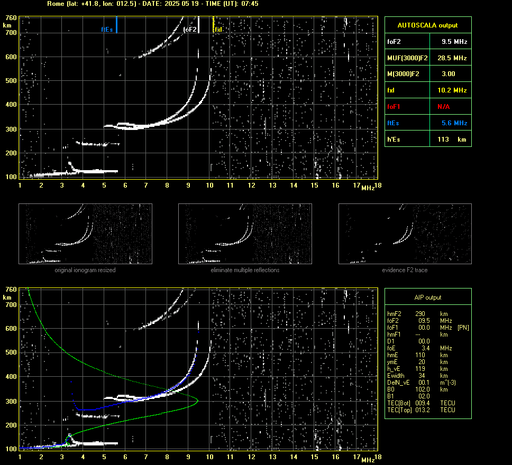Click the D1 value '00.0' in AIP output
The image size is (512, 465).
point(424,341)
